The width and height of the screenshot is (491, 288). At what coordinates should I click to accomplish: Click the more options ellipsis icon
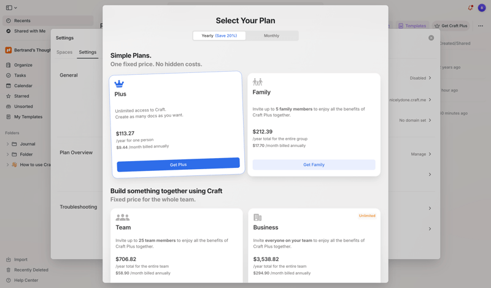[x=481, y=26]
